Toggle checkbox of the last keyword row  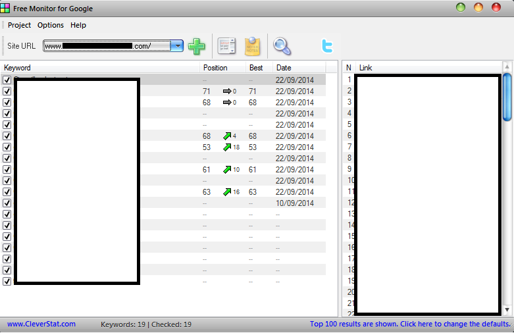pos(7,281)
